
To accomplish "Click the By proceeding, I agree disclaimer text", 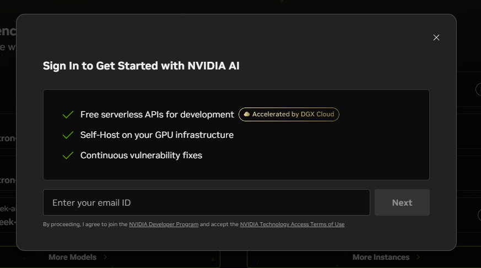I will 85,224.
